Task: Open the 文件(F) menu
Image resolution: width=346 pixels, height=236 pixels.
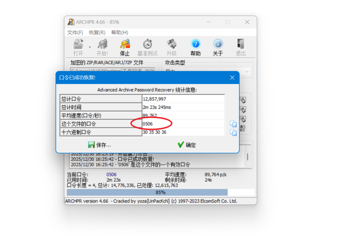Action: pyautogui.click(x=75, y=32)
